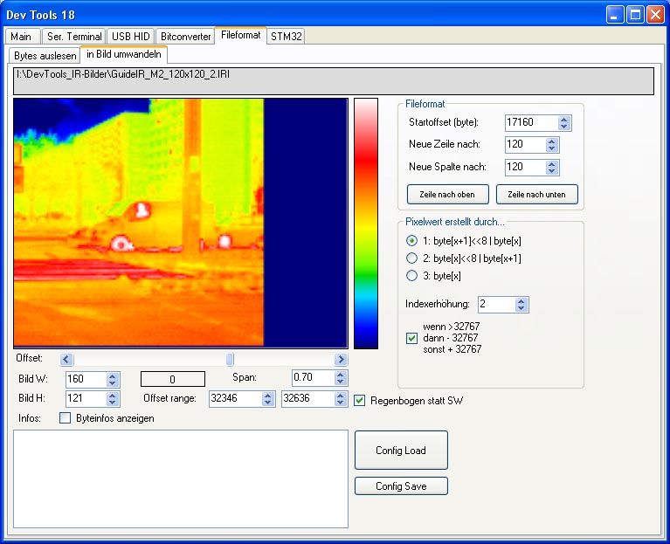This screenshot has height=544, width=670.
Task: Click the Offset slider thumb
Action: coord(231,360)
